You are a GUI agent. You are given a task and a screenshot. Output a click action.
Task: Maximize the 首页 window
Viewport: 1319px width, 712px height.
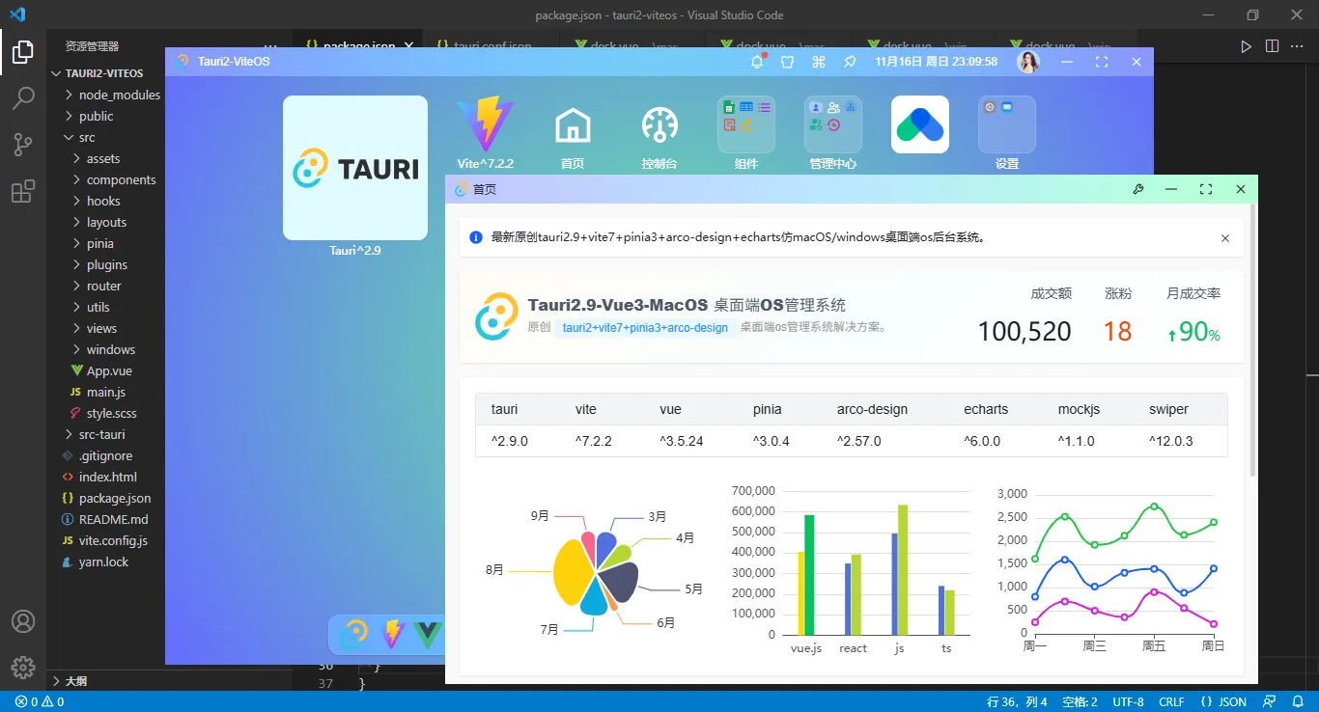pyautogui.click(x=1206, y=189)
